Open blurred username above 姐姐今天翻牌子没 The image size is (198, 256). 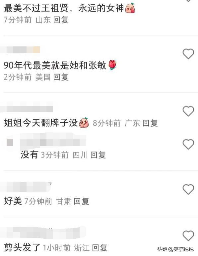coord(27,107)
